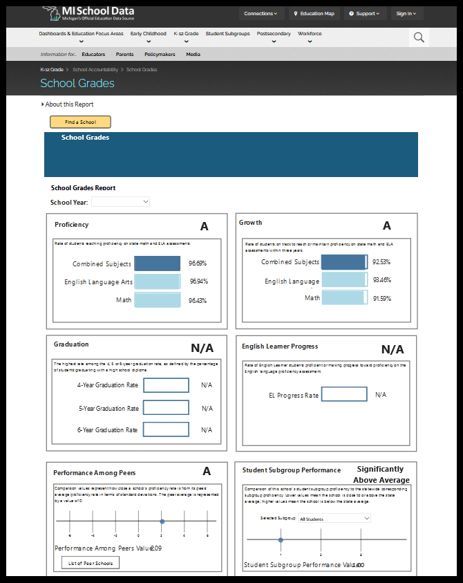Click the 96.94% English Language Arts value
This screenshot has width=463, height=583.
(199, 281)
